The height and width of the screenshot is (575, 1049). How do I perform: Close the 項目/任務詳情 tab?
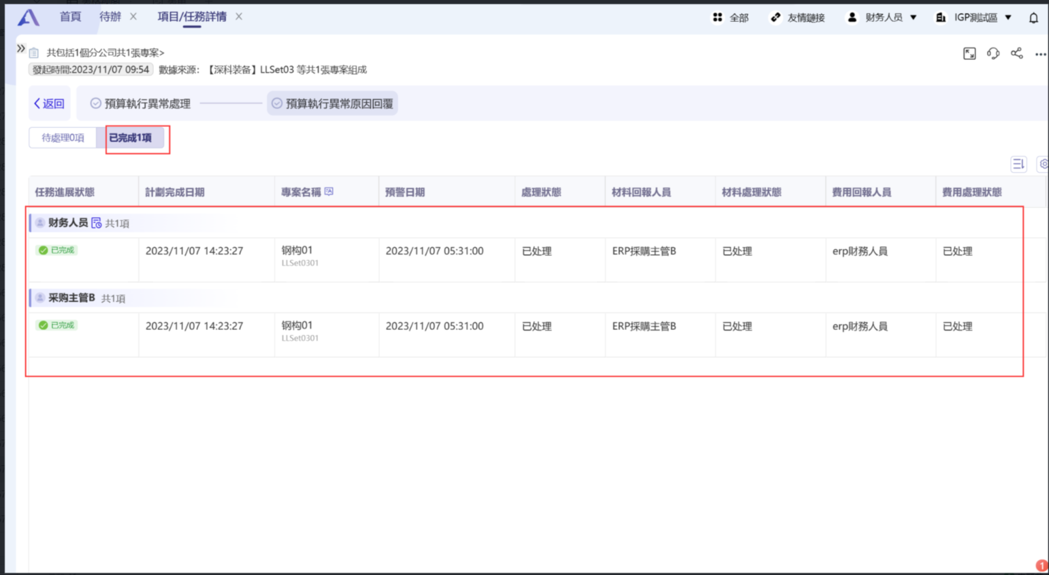pyautogui.click(x=239, y=17)
